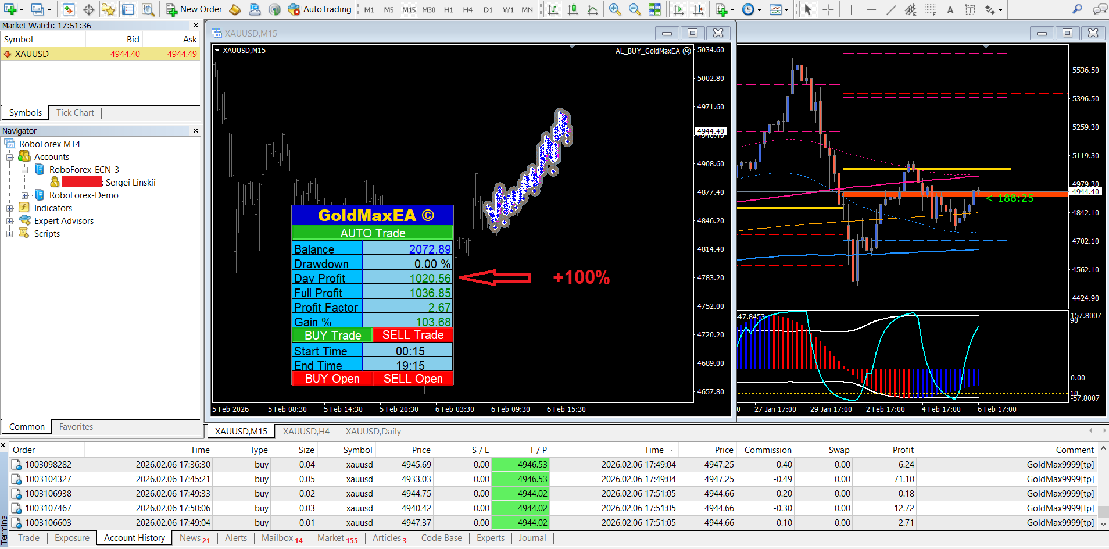Click the BUY Open button
Image resolution: width=1109 pixels, height=549 pixels.
point(332,379)
